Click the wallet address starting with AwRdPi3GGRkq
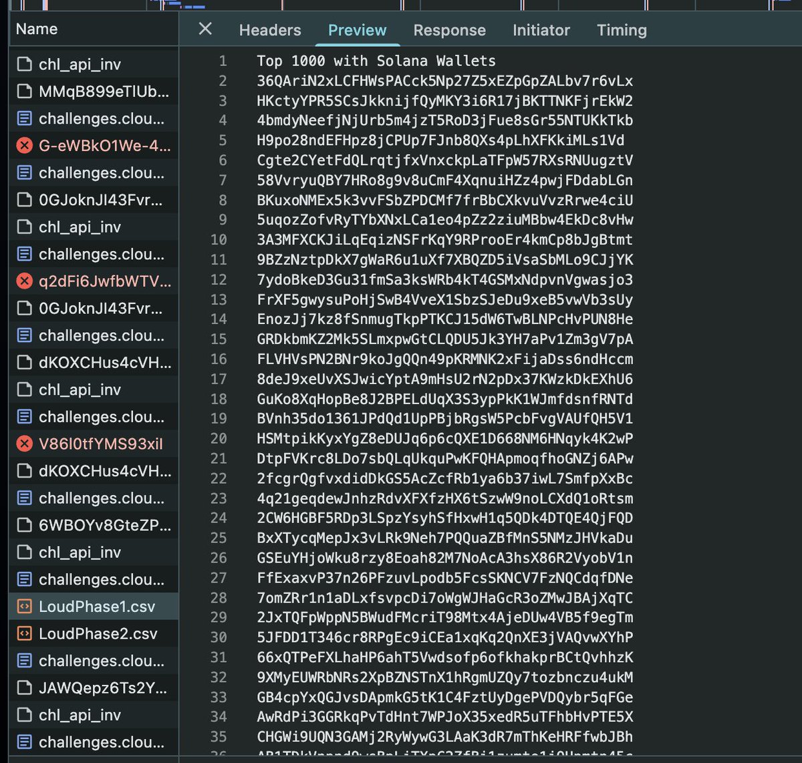The image size is (802, 763). point(445,716)
